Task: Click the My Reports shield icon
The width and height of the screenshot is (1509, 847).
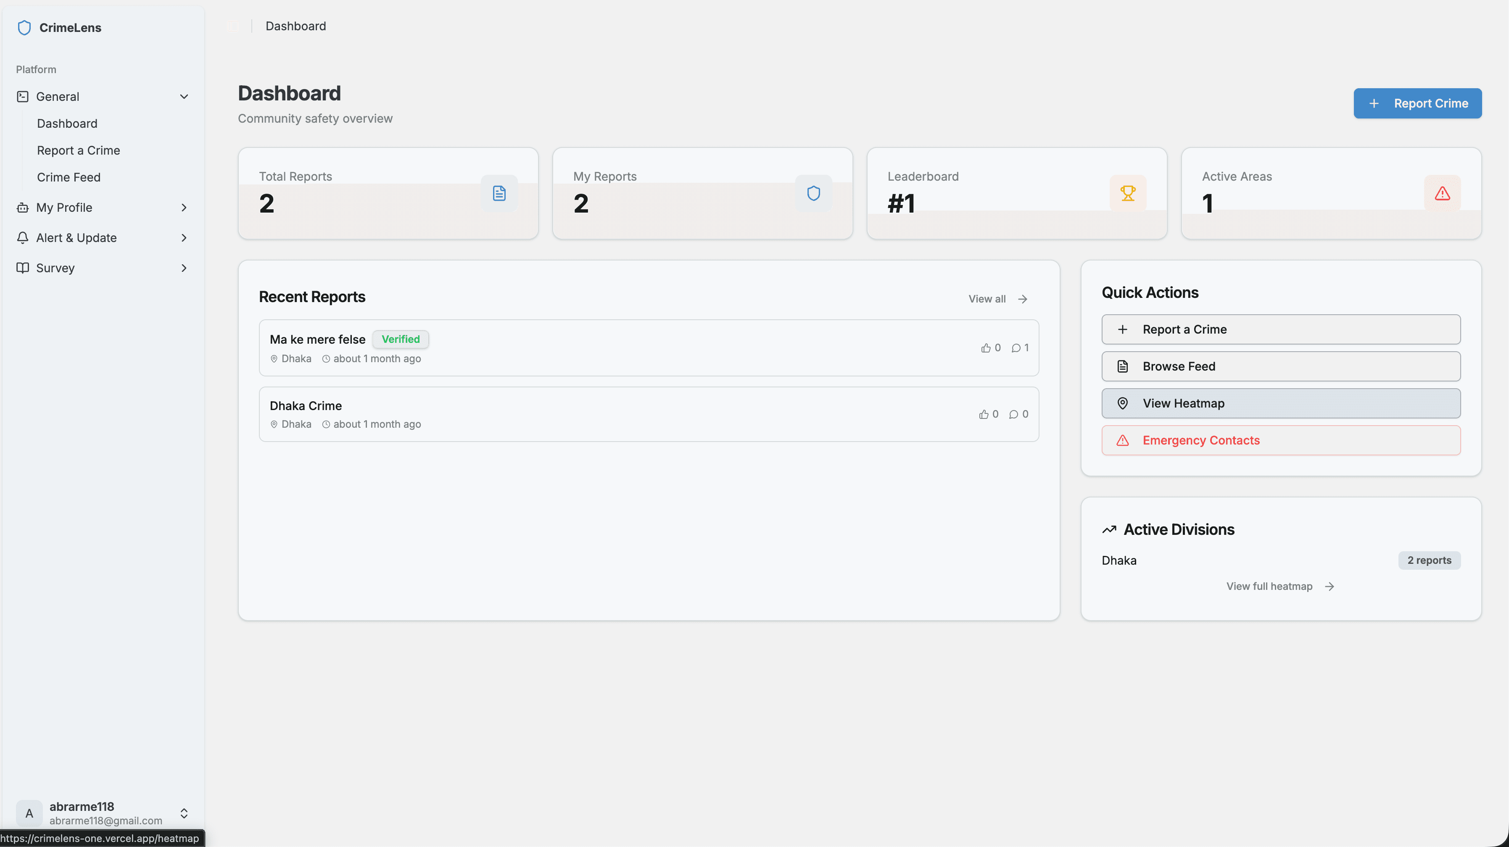Action: coord(814,193)
